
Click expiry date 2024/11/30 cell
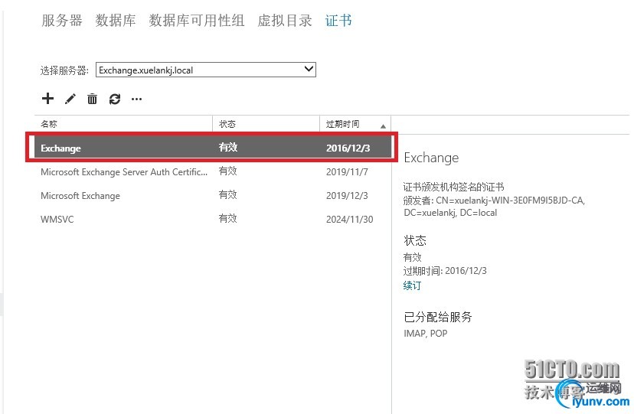click(x=350, y=220)
